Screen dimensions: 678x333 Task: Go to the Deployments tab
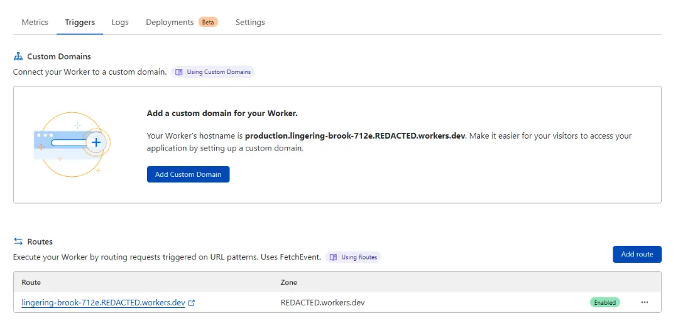(170, 22)
